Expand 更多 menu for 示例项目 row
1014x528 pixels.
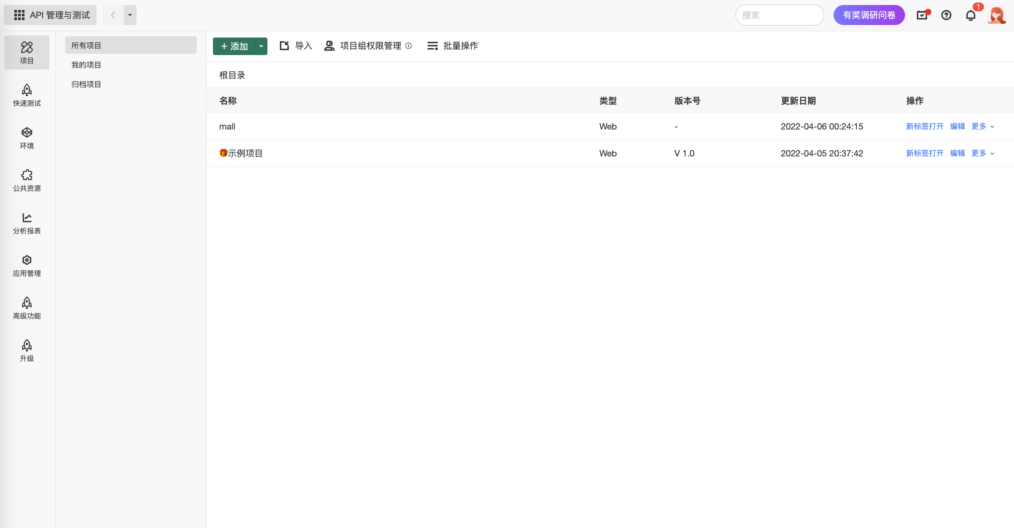[982, 153]
